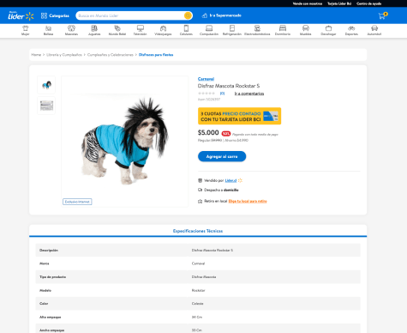Open the Categorías menu
The image size is (407, 333).
coord(55,15)
